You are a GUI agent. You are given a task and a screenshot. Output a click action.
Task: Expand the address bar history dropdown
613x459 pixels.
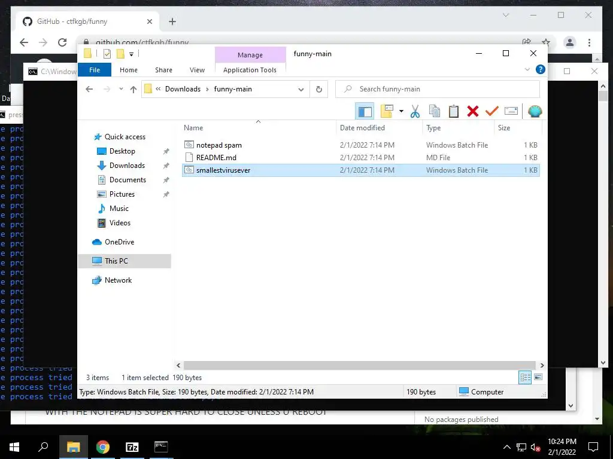[x=301, y=90]
